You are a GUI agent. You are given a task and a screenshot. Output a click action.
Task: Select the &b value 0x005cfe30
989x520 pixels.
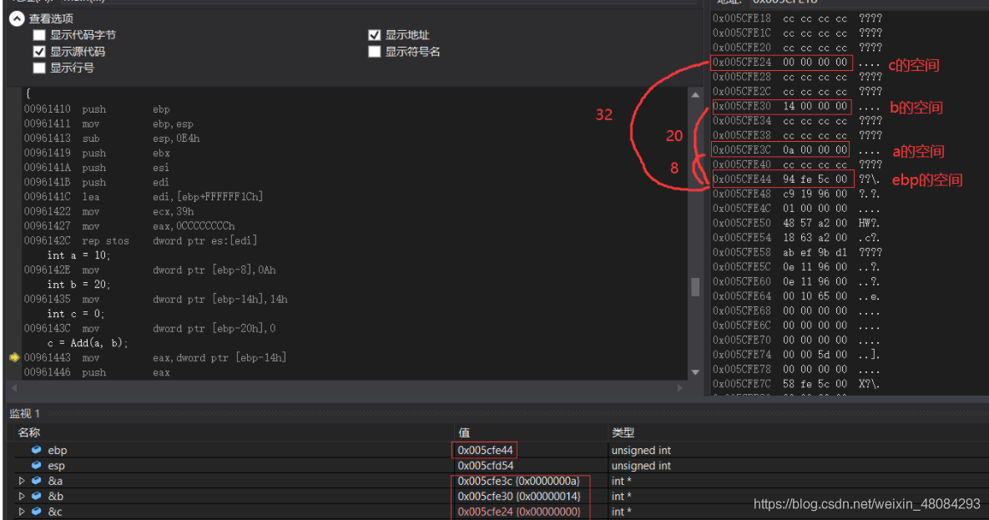(x=518, y=496)
